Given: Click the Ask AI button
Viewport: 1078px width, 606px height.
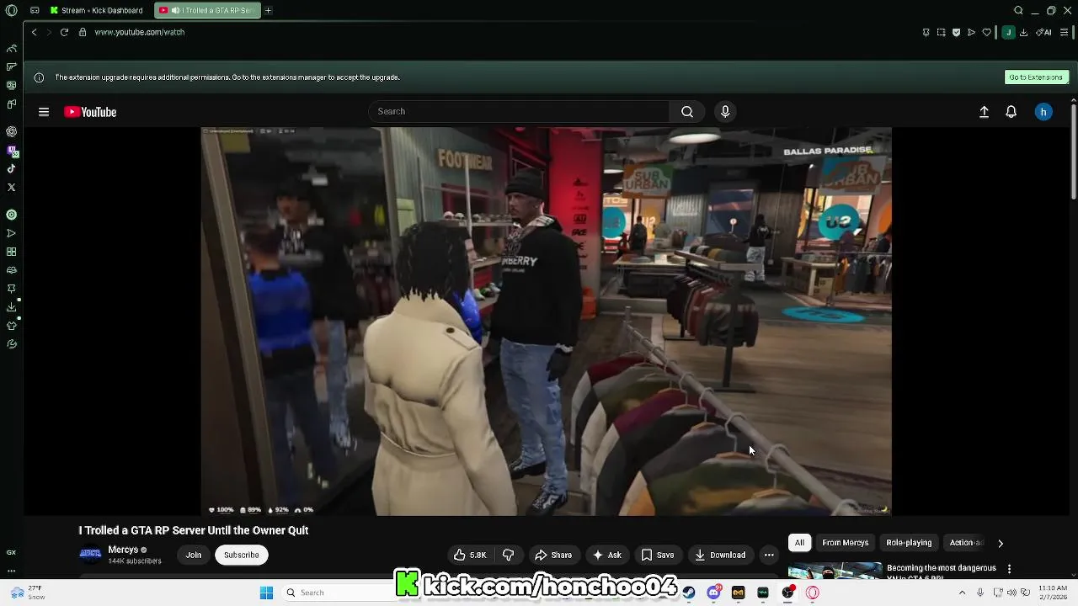Looking at the screenshot, I should click(x=607, y=555).
